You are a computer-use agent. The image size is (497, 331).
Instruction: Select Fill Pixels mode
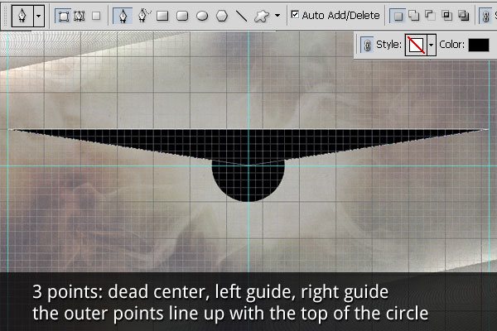(96, 15)
